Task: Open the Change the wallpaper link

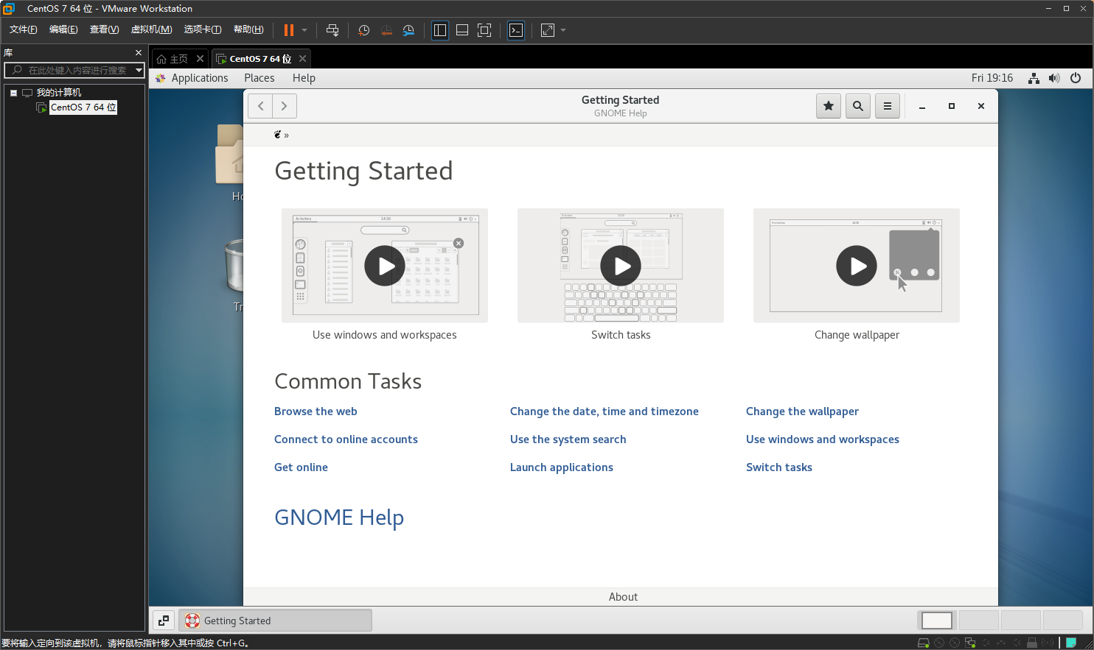Action: (x=802, y=411)
